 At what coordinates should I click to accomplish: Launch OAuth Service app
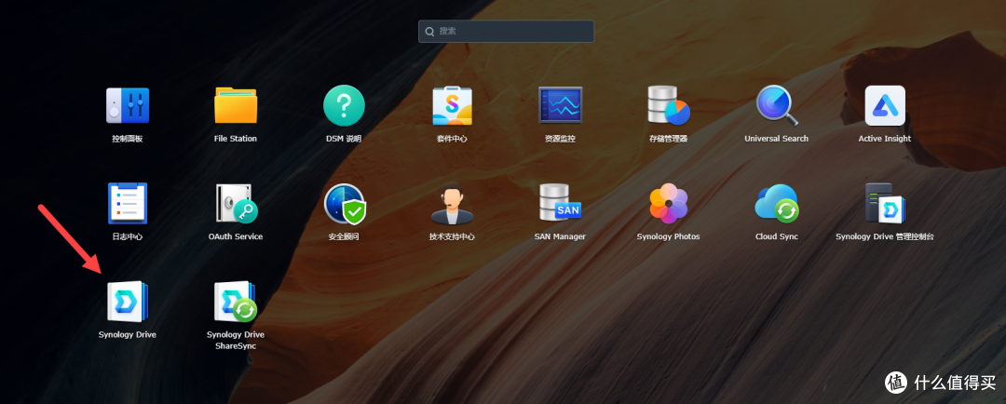click(236, 203)
